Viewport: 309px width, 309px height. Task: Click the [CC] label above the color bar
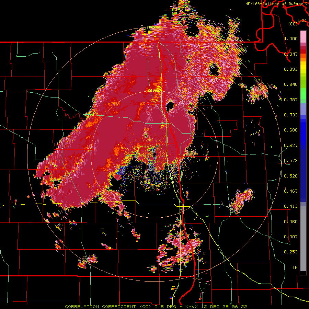click(x=293, y=24)
